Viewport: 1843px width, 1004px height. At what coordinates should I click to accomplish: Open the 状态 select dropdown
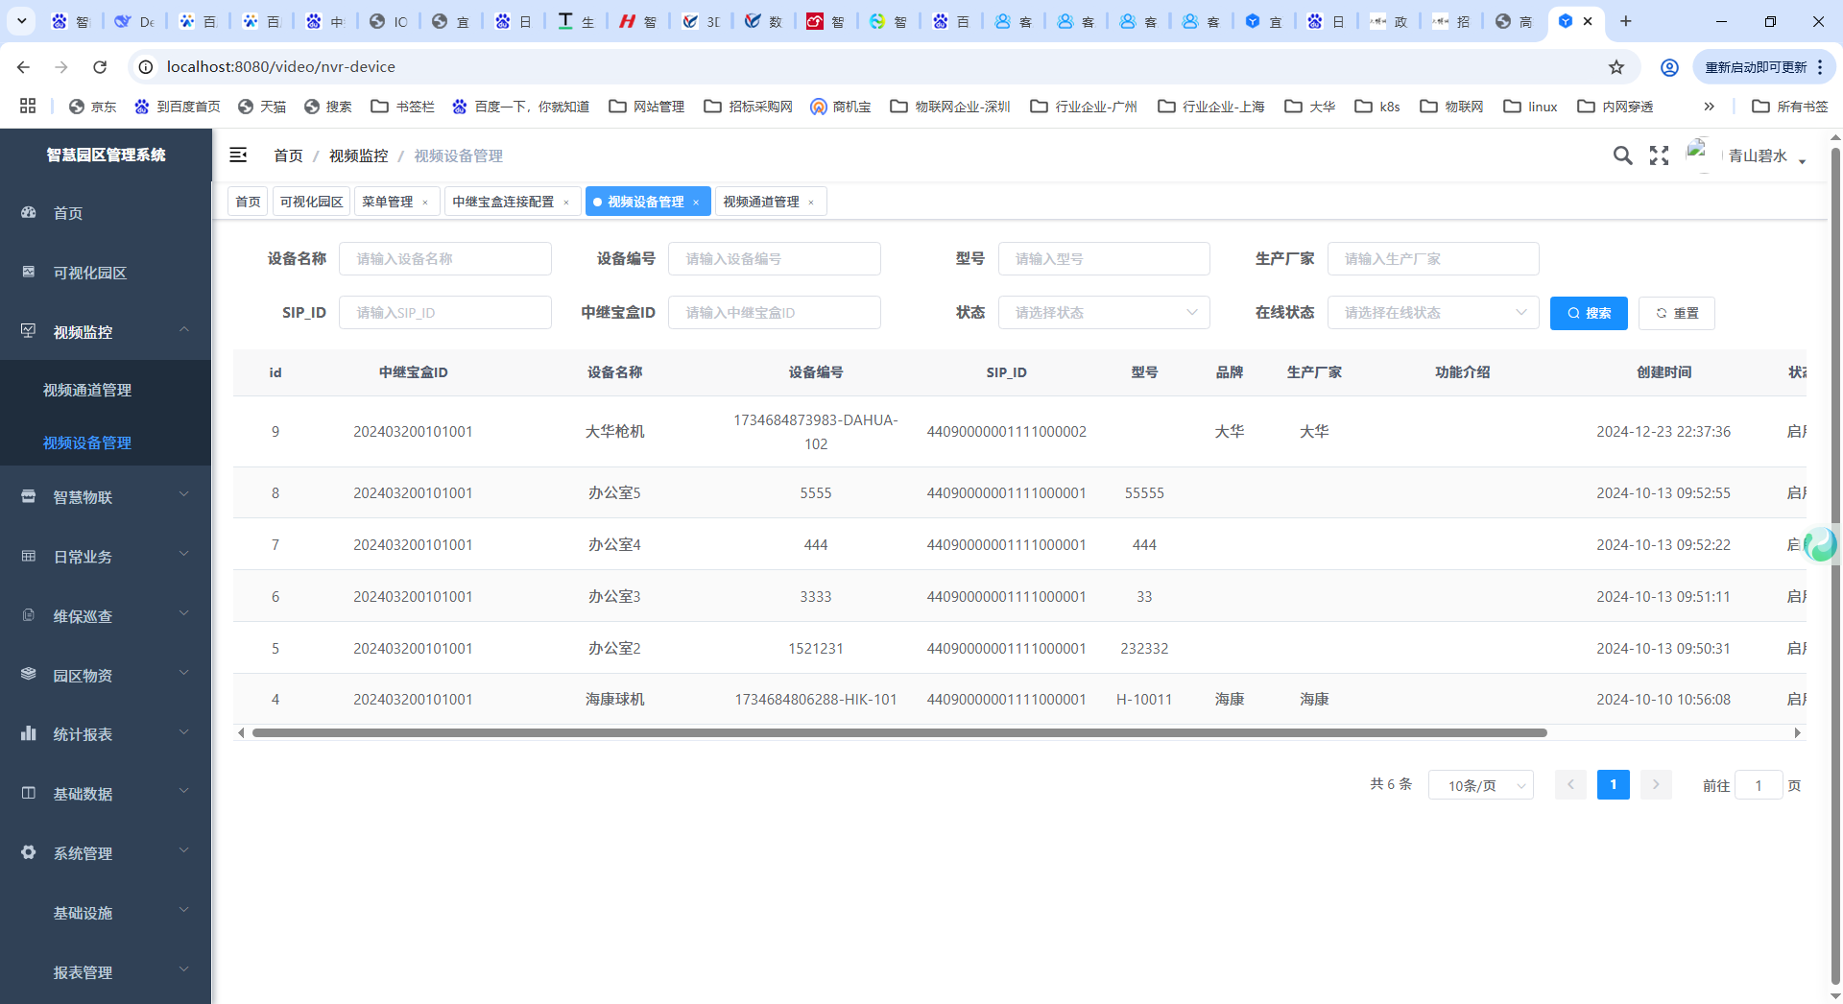point(1104,313)
